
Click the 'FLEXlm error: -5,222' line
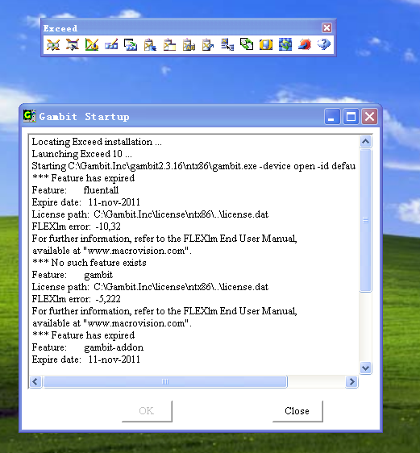77,299
